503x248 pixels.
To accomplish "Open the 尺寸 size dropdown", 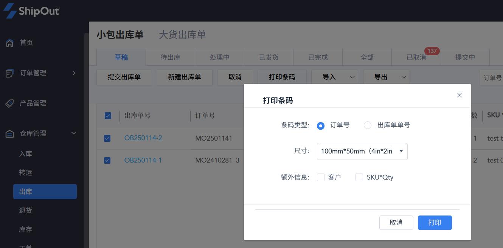I will [x=362, y=151].
